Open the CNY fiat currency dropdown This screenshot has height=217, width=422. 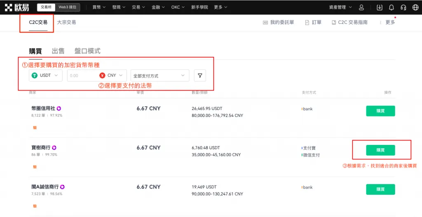113,75
